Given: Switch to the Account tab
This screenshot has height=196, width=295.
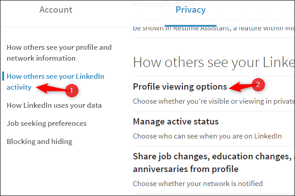Looking at the screenshot, I should (56, 10).
